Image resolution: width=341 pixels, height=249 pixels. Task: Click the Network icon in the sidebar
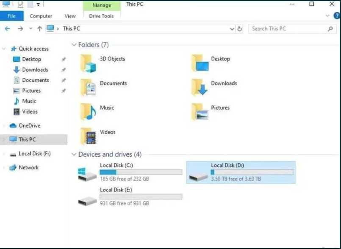13,168
